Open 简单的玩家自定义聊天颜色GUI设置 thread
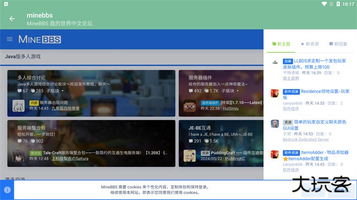The height and width of the screenshot is (200, 357). [314, 125]
